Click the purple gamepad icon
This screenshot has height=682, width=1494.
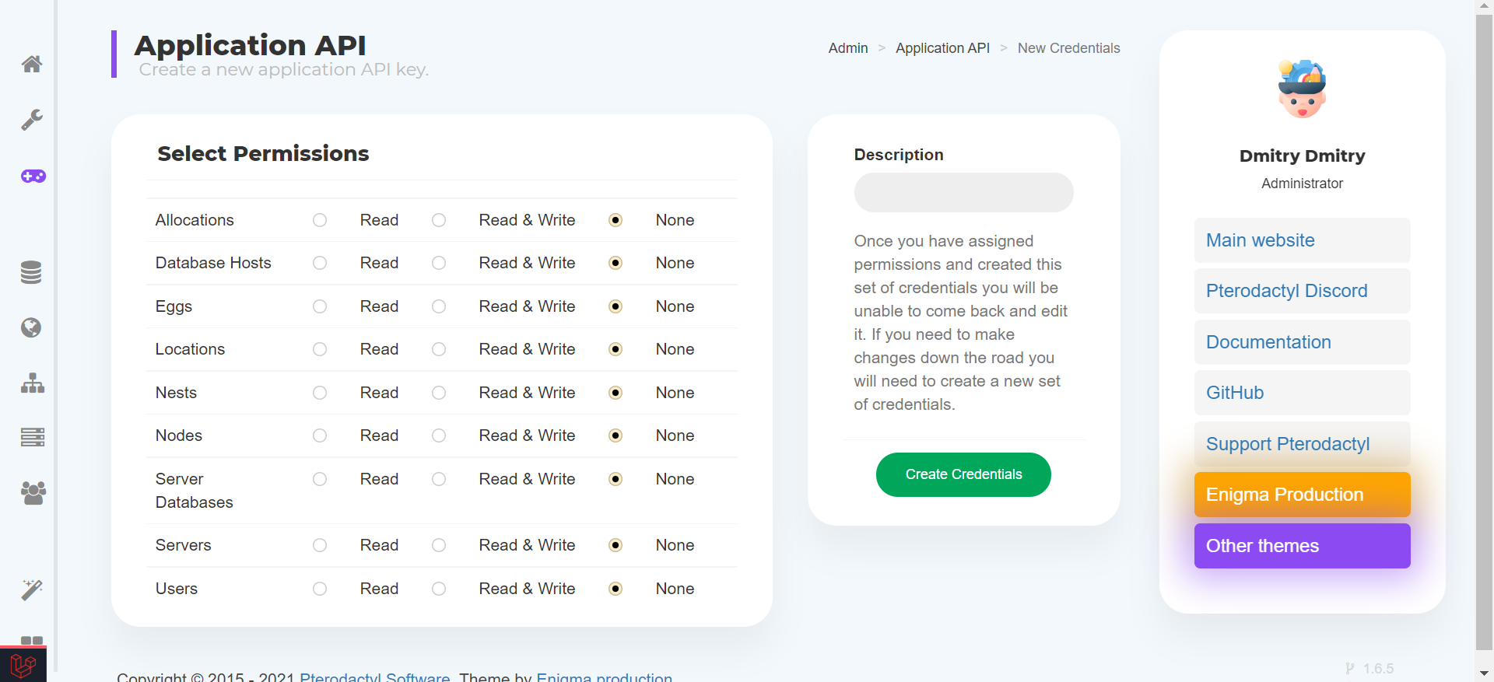click(x=33, y=177)
